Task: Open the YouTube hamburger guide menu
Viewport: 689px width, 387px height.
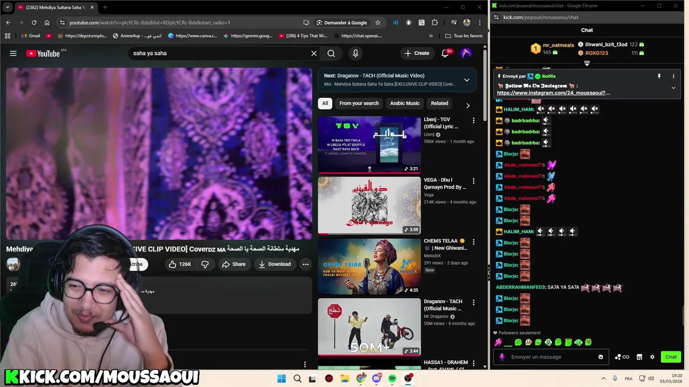Action: (x=13, y=53)
